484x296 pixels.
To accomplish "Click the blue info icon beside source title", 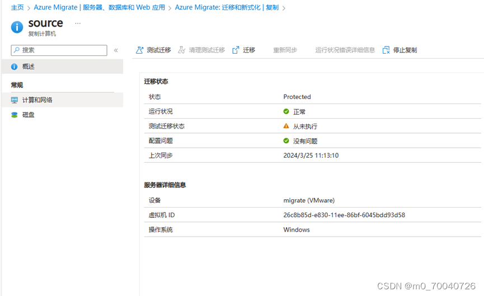I will click(17, 27).
